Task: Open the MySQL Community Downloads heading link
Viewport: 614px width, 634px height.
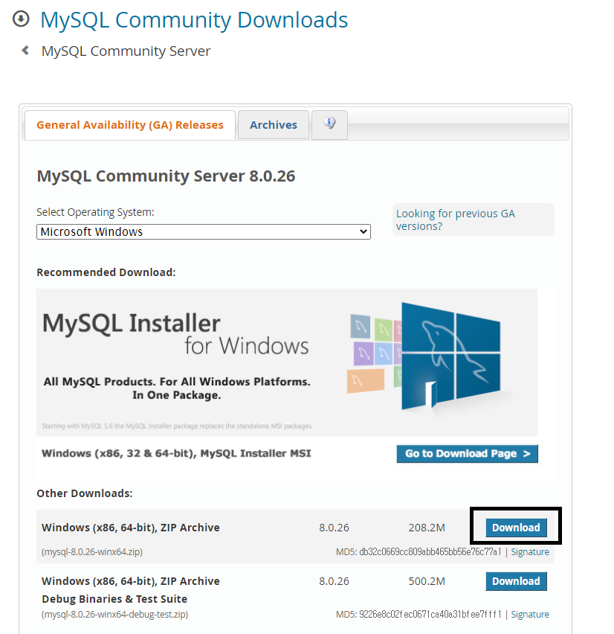Action: pyautogui.click(x=194, y=20)
